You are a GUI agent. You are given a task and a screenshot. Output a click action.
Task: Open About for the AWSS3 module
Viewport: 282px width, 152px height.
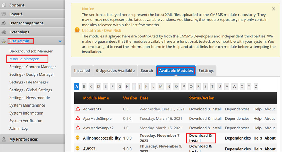click(270, 149)
